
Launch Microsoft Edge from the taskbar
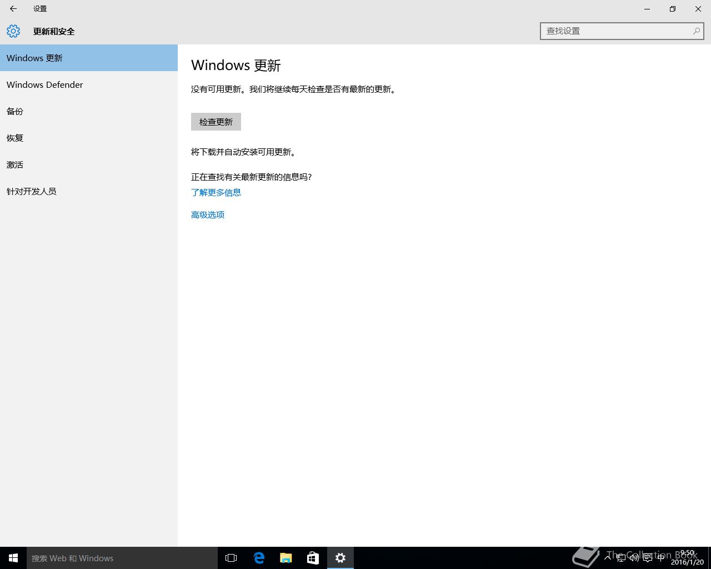click(258, 558)
